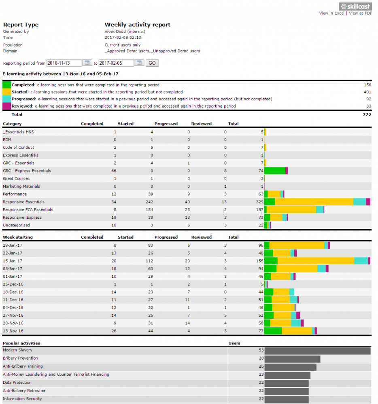Click the 22-Jan-17 week row

coord(187,253)
